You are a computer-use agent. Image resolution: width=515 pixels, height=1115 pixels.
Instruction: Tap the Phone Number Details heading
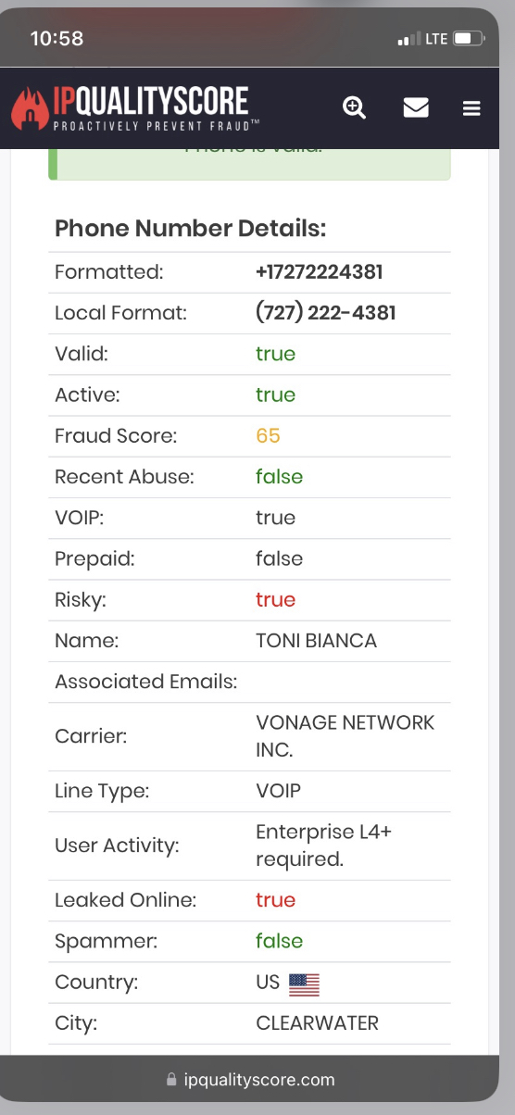coord(191,229)
